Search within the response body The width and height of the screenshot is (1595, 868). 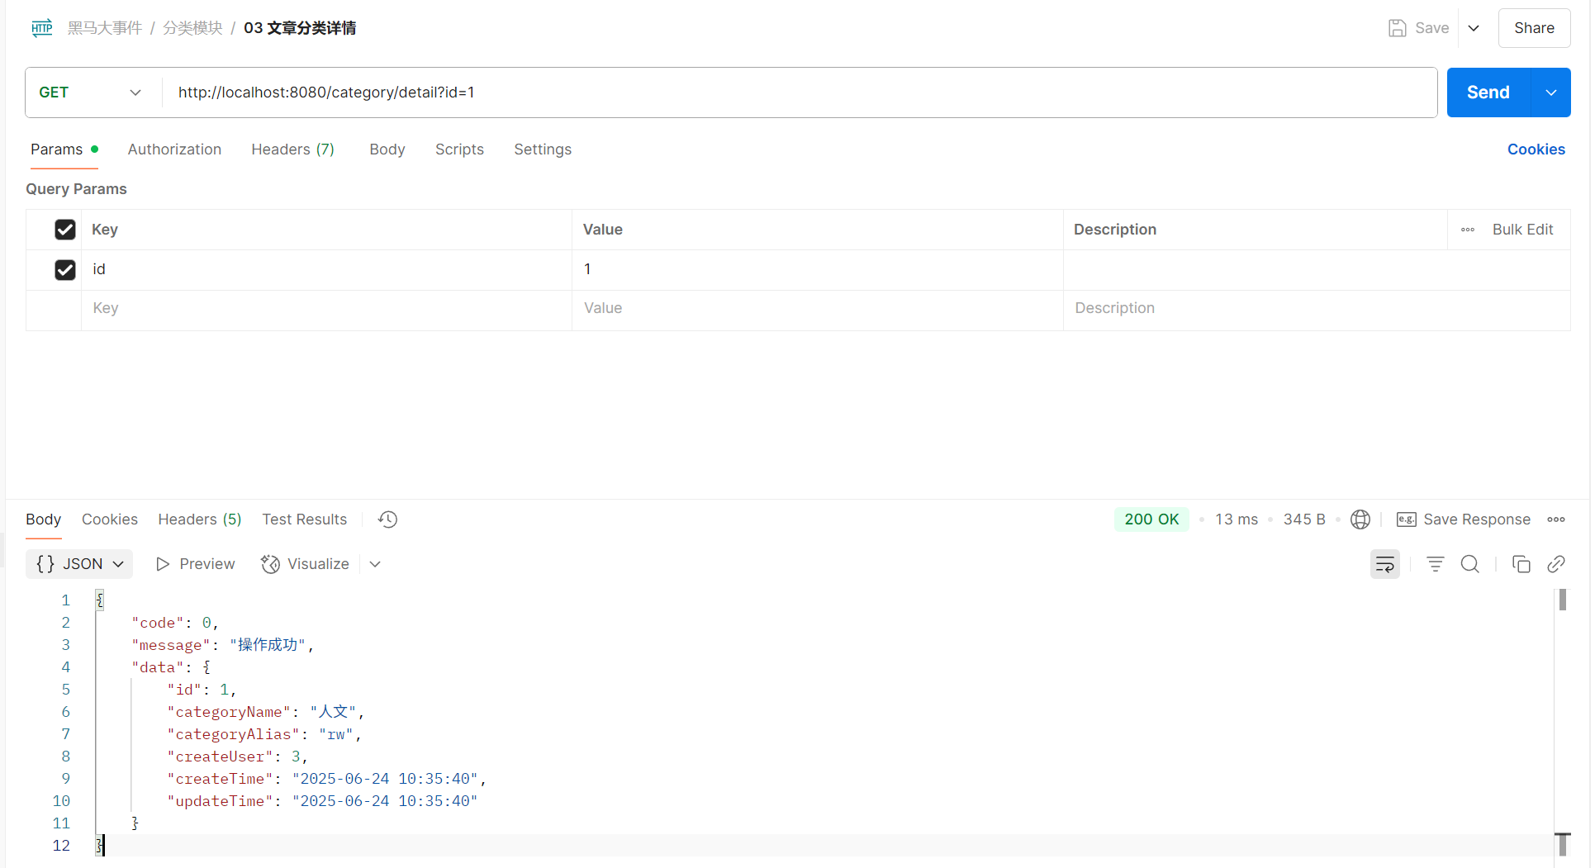click(x=1469, y=564)
